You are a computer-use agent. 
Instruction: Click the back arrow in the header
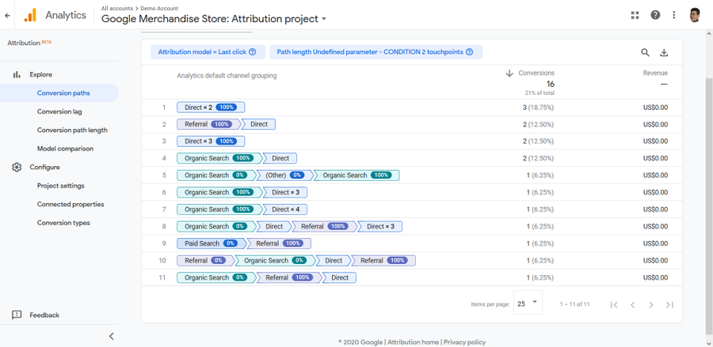[x=8, y=15]
